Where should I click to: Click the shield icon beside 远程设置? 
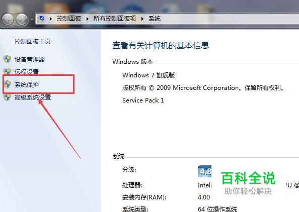7,71
